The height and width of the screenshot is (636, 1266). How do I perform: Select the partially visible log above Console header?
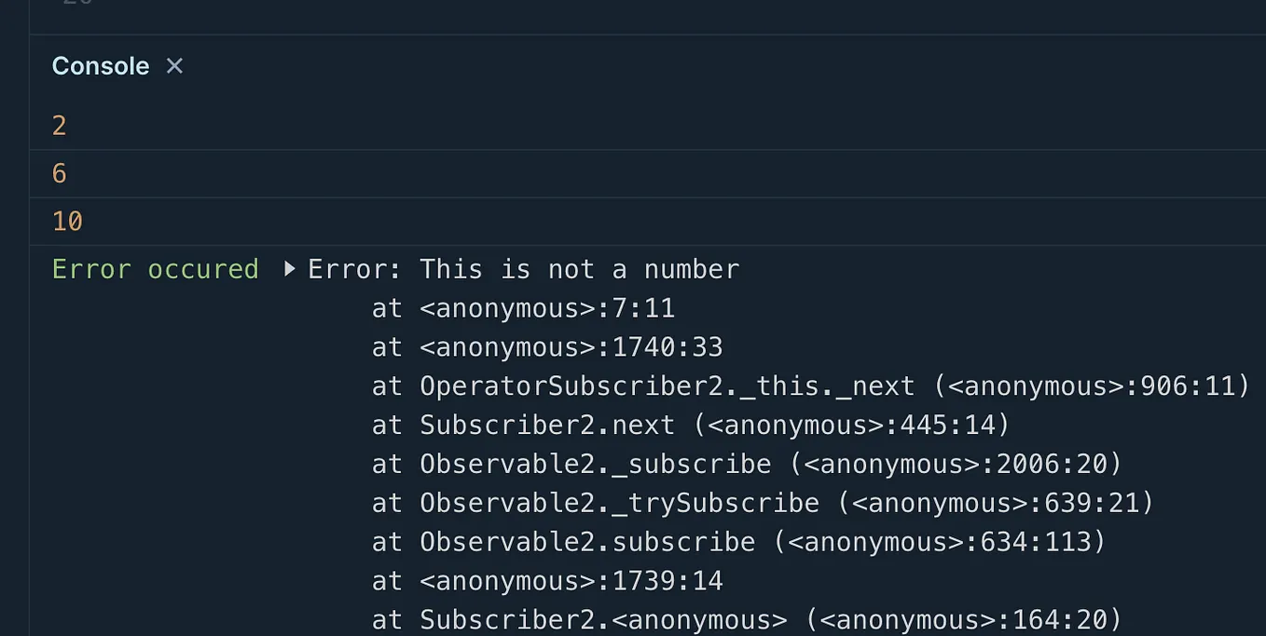pyautogui.click(x=70, y=7)
